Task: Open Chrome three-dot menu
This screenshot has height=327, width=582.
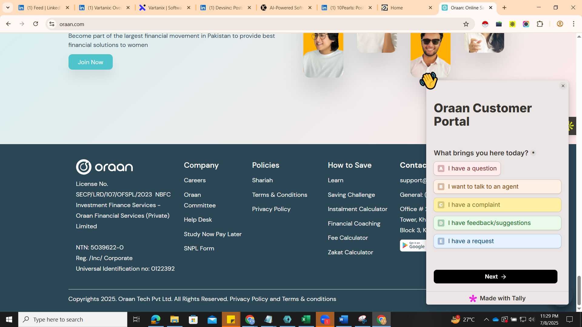Action: [574, 24]
